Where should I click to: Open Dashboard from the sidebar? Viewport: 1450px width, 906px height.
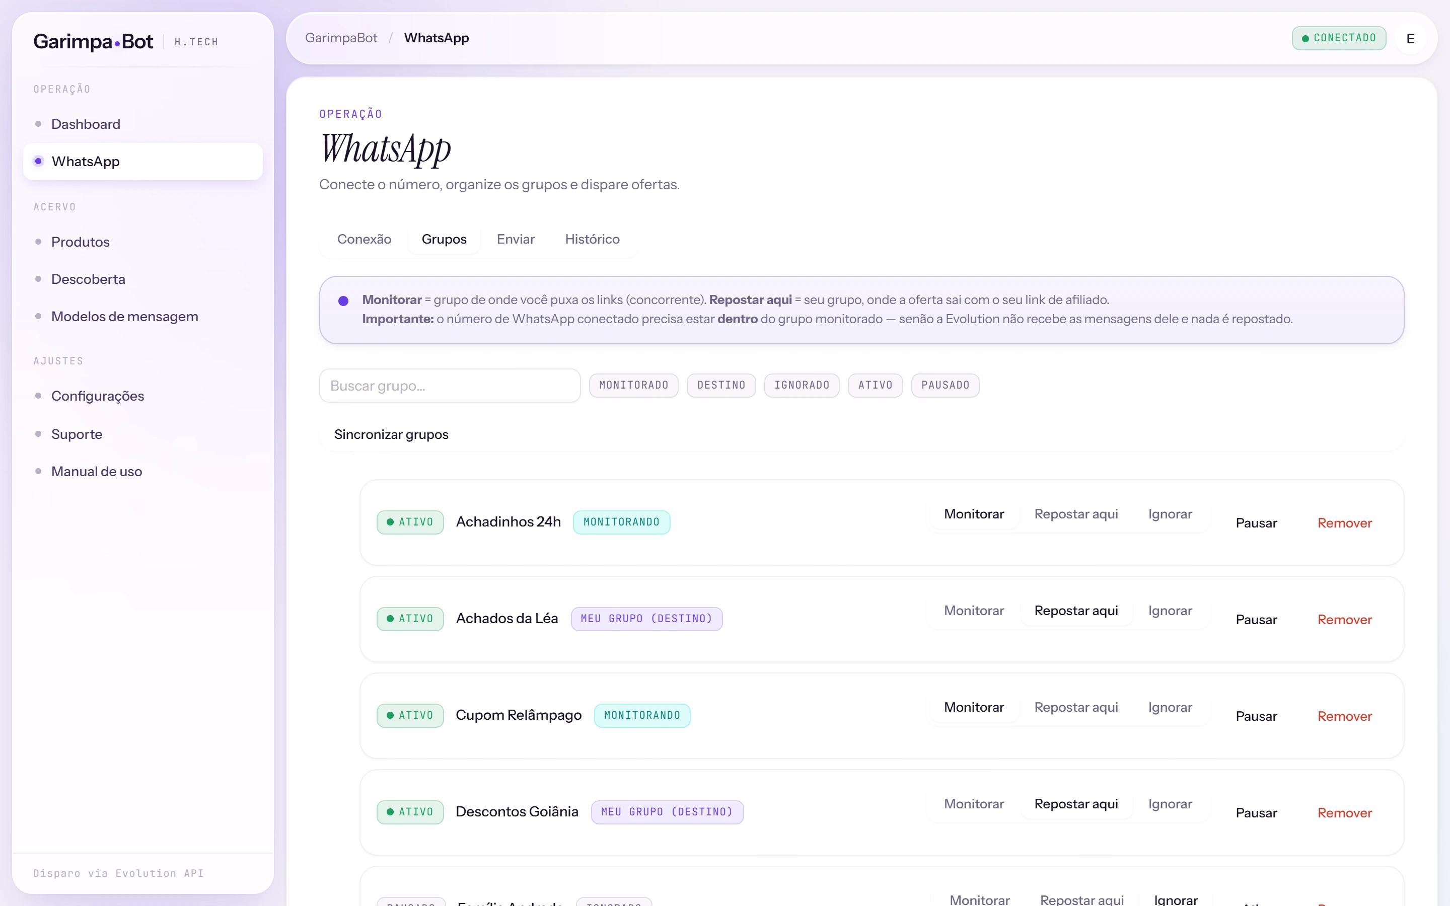142,124
